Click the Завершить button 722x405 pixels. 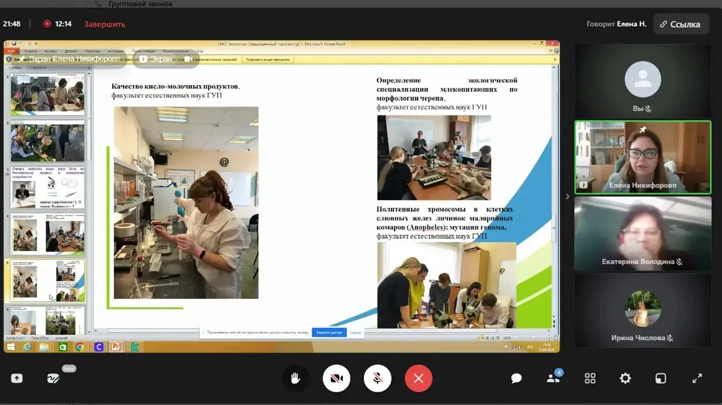[x=104, y=24]
